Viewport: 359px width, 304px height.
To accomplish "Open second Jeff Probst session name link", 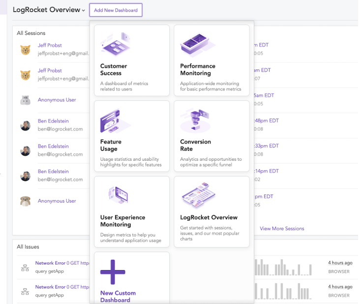I will (50, 70).
